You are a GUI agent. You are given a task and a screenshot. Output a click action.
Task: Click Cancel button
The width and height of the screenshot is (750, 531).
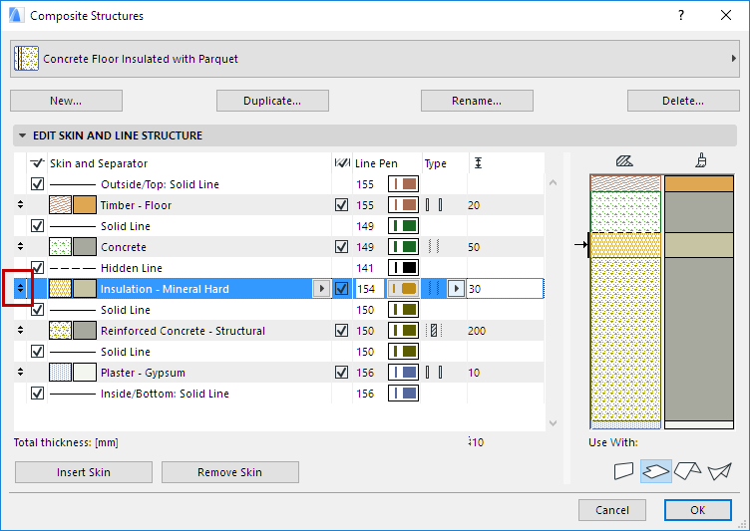pyautogui.click(x=612, y=510)
